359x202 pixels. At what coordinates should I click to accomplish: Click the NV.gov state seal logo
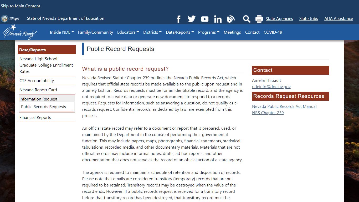(10, 19)
